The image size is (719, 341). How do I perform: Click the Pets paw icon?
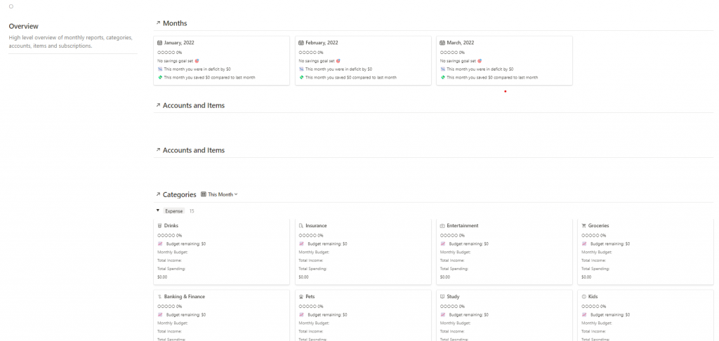[301, 297]
